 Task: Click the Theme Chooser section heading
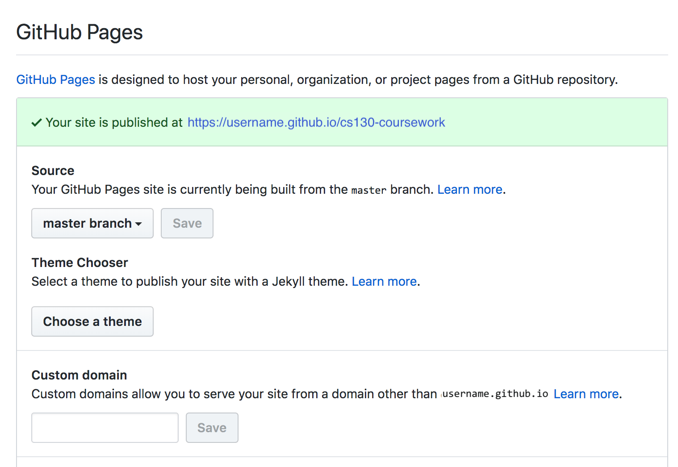pos(80,263)
